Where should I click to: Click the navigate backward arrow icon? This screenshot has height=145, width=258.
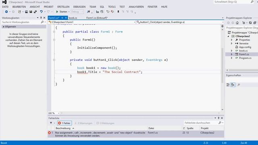[x=6, y=12]
